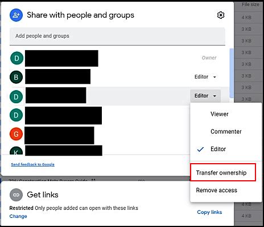Click the partially visible K avatar
The height and width of the screenshot is (227, 264).
[x=16, y=151]
